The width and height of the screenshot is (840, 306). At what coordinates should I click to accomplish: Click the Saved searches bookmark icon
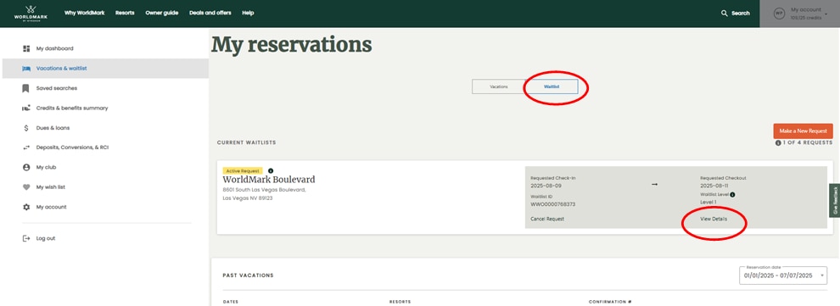[25, 88]
